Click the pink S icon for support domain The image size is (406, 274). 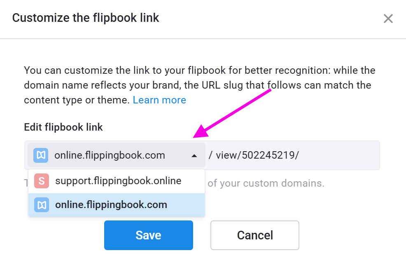(x=42, y=181)
